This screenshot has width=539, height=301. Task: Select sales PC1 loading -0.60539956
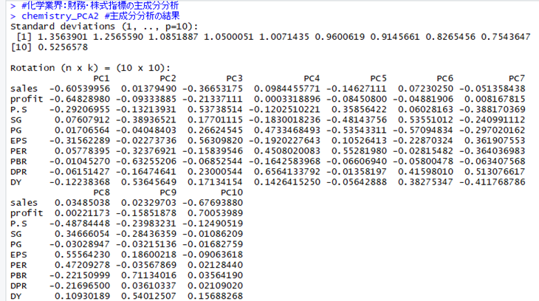click(80, 89)
